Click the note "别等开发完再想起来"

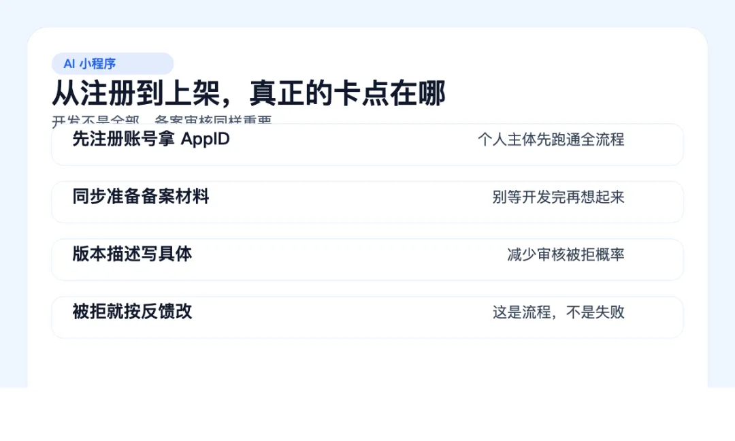558,197
